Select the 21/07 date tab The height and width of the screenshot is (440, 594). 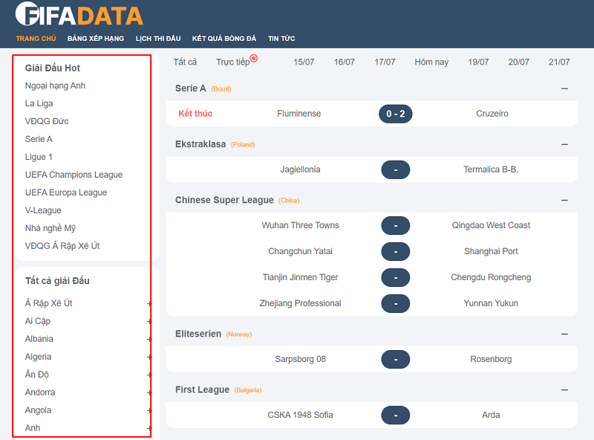[x=559, y=62]
